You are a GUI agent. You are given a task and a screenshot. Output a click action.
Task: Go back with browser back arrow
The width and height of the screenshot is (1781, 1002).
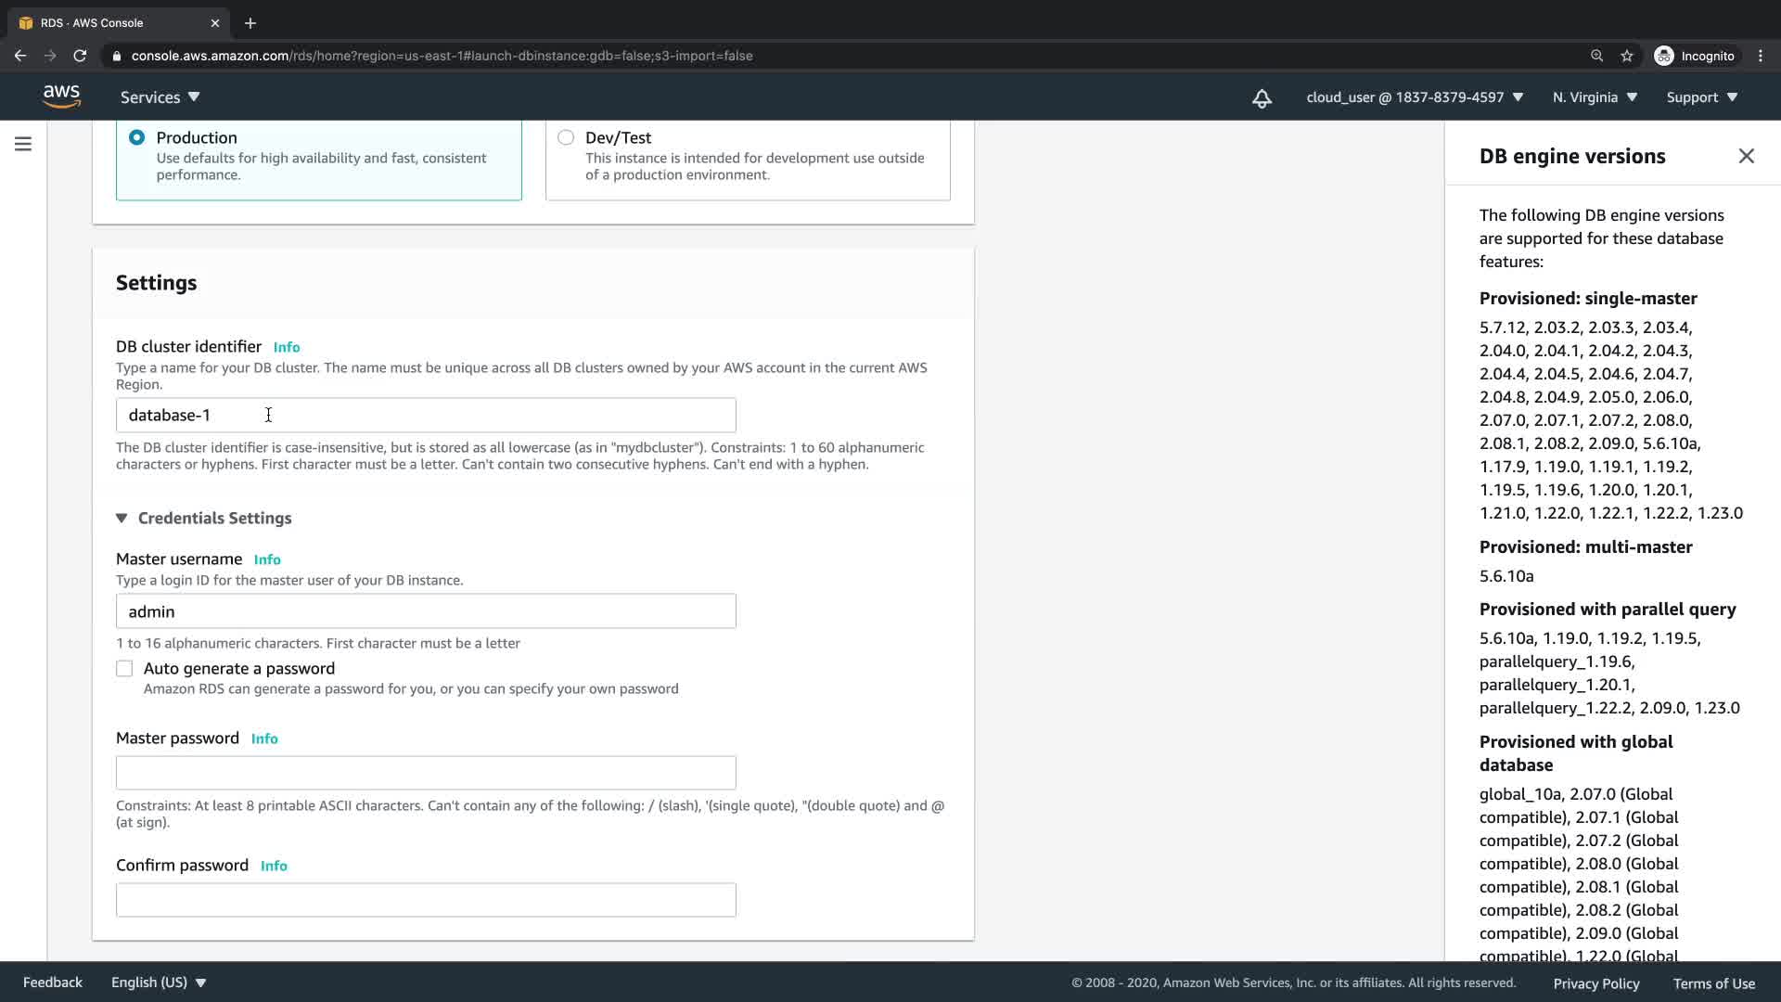(20, 56)
